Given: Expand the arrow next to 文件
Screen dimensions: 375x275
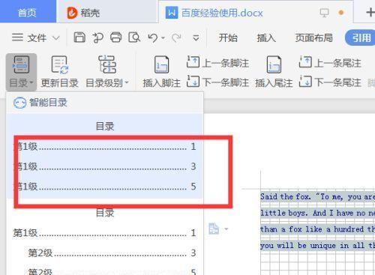Looking at the screenshot, I should 56,38.
